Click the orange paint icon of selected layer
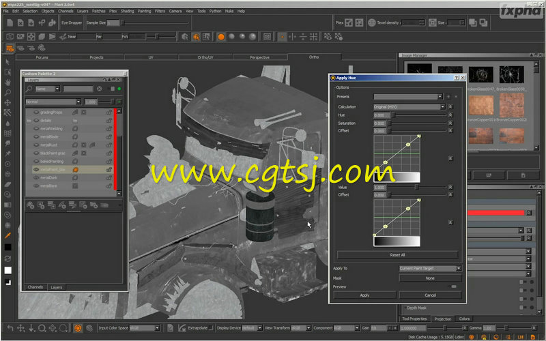 pos(75,170)
